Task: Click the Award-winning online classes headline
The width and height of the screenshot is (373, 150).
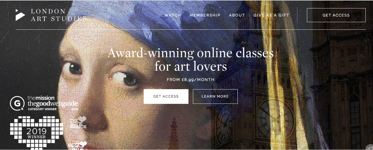Action: [191, 60]
